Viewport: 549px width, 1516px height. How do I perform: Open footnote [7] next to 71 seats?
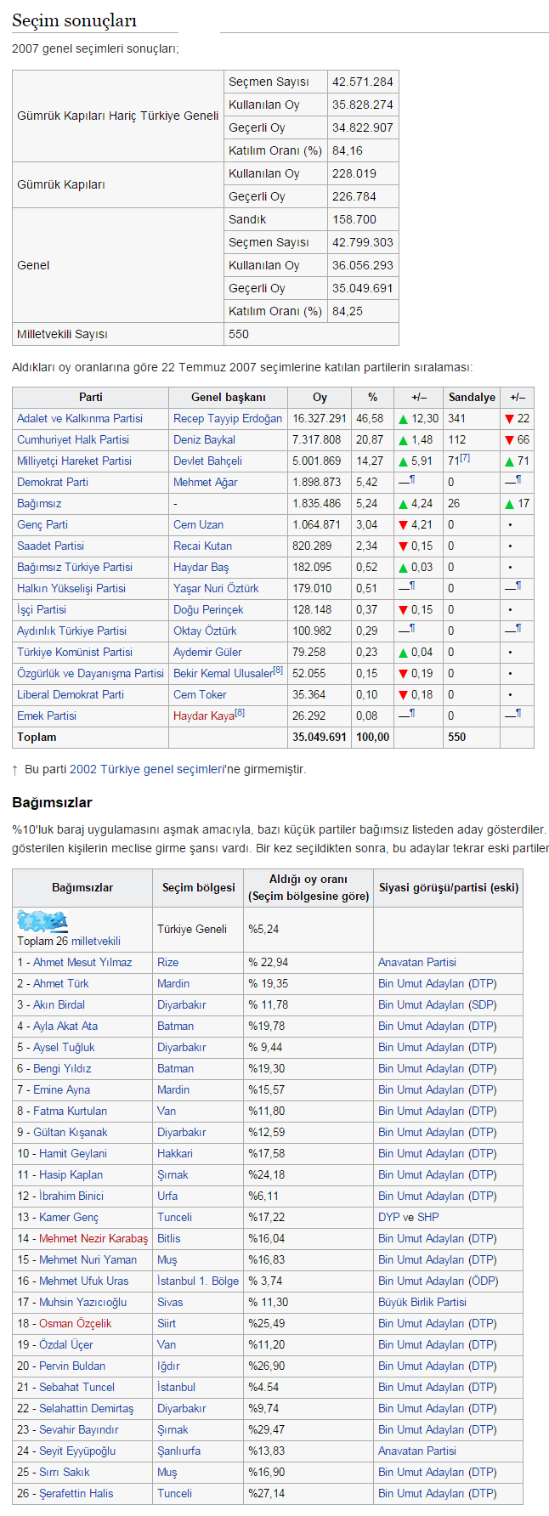[465, 459]
